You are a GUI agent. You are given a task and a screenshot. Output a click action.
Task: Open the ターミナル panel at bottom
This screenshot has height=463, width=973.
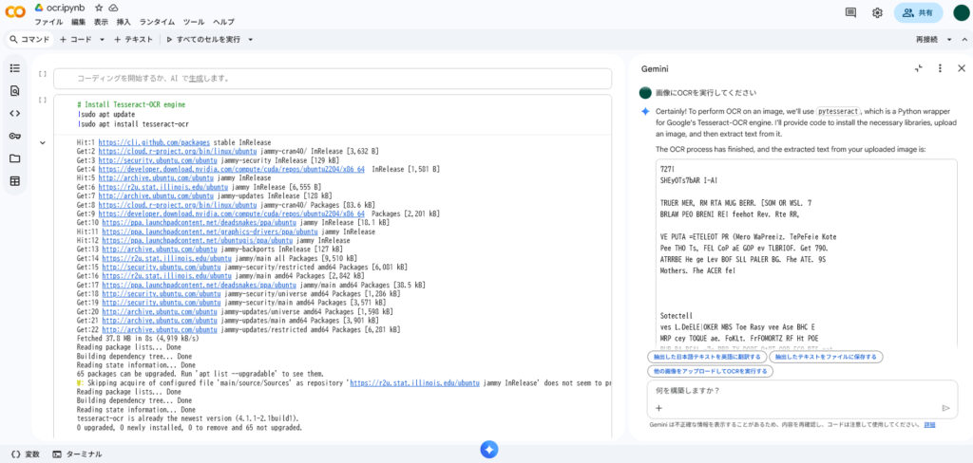pos(80,454)
